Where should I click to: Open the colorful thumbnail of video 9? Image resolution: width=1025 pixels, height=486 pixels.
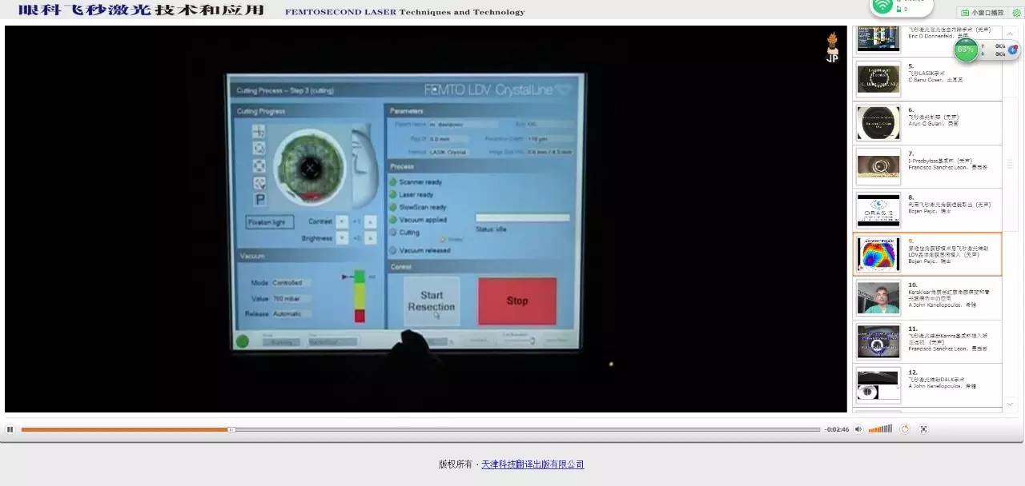pyautogui.click(x=878, y=253)
